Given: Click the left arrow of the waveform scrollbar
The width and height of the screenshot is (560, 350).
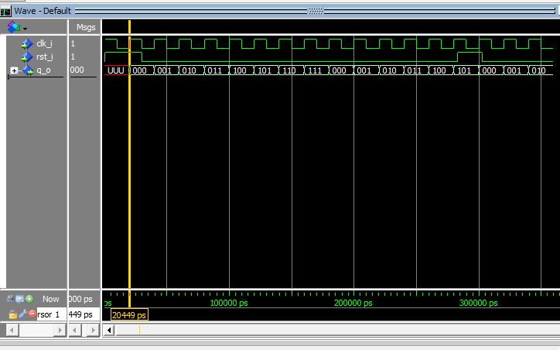Looking at the screenshot, I should point(109,330).
